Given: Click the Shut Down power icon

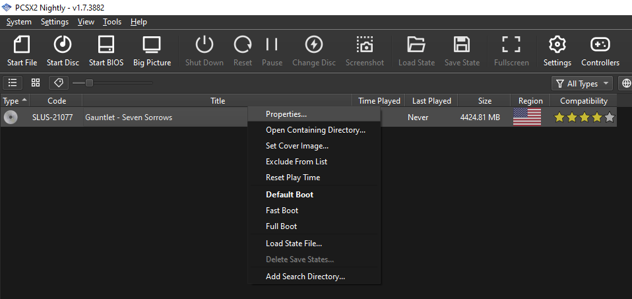Looking at the screenshot, I should tap(205, 44).
